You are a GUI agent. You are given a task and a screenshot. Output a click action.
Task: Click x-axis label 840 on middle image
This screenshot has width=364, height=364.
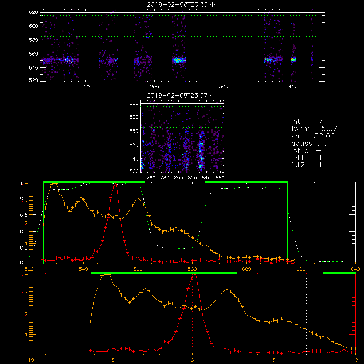[206, 178]
